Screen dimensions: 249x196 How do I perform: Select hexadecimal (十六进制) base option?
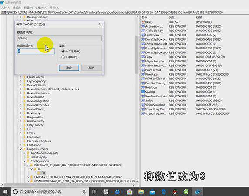pos(63,51)
